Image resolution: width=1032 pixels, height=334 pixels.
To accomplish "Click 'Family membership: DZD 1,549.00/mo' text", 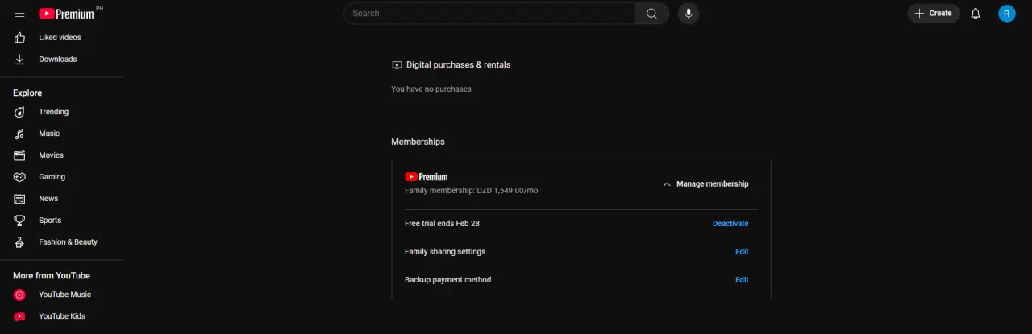I will (x=472, y=191).
